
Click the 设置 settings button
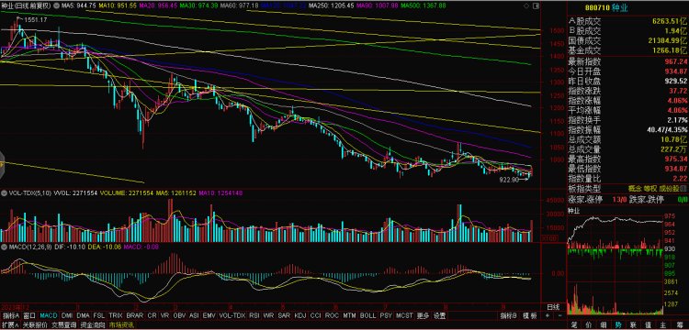[439, 315]
